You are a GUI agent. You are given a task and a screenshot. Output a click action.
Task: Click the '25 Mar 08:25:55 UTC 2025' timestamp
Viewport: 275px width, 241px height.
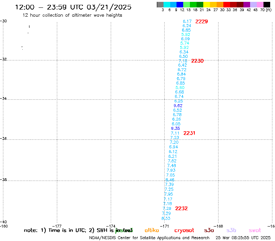[243, 238]
